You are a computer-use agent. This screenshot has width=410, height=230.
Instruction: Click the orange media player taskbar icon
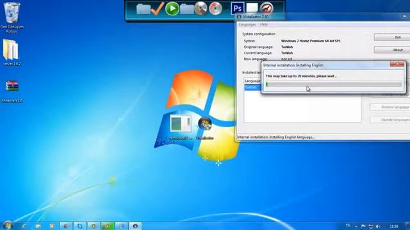tap(52, 226)
